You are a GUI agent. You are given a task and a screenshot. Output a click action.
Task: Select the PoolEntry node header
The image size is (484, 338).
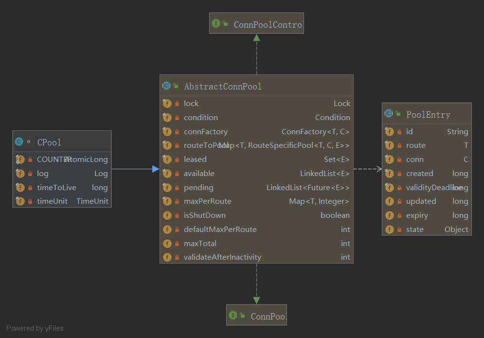tap(428, 115)
